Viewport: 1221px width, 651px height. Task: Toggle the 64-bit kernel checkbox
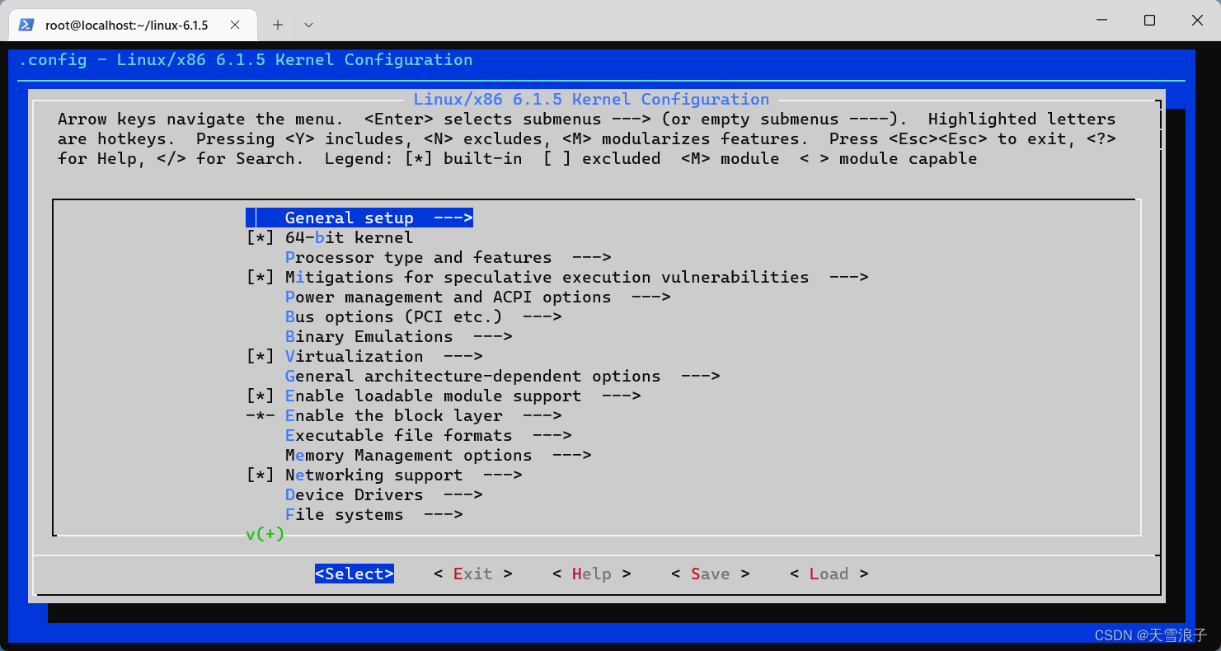[x=261, y=237]
